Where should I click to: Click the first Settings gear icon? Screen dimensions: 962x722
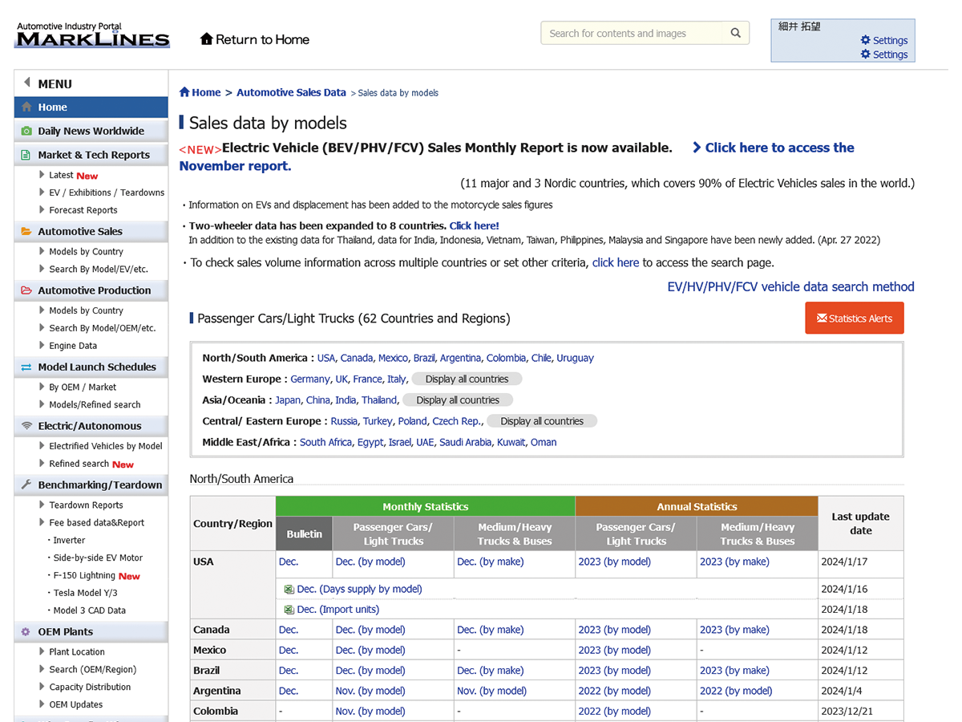point(865,40)
